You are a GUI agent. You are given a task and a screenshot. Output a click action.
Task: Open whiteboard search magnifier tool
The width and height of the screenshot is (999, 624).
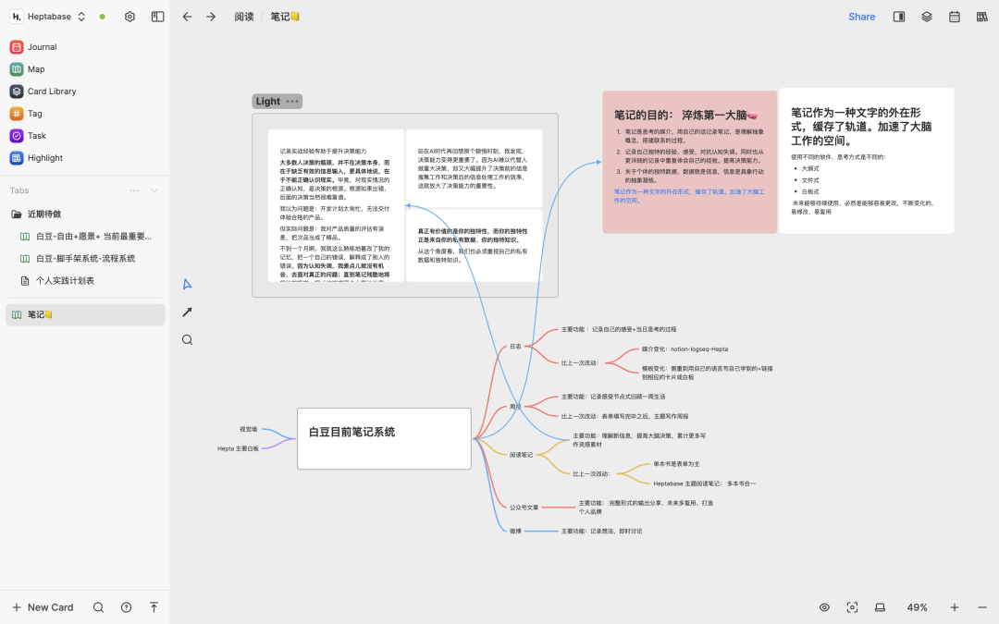click(x=187, y=340)
